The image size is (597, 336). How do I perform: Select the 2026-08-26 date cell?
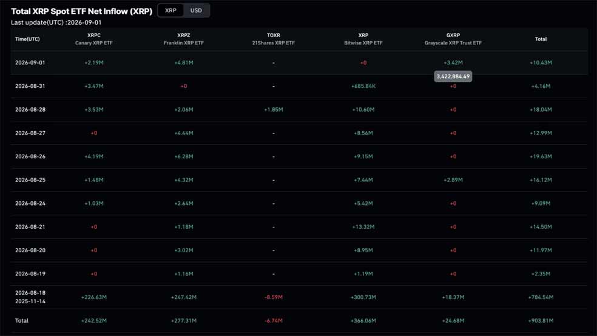point(30,156)
